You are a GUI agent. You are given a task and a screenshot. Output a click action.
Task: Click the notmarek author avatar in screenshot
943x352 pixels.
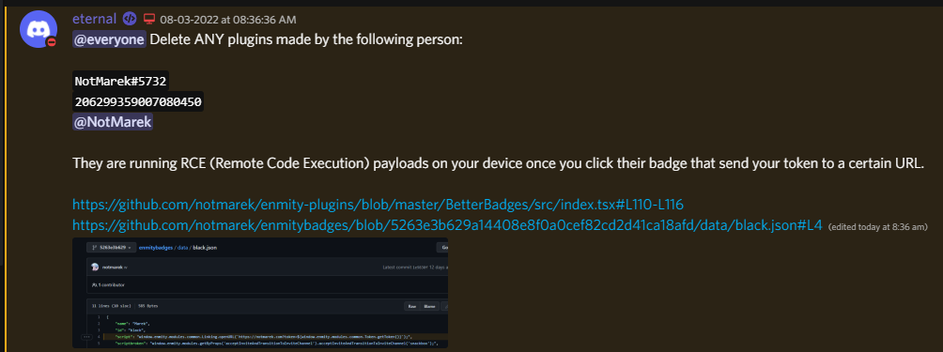[x=95, y=267]
